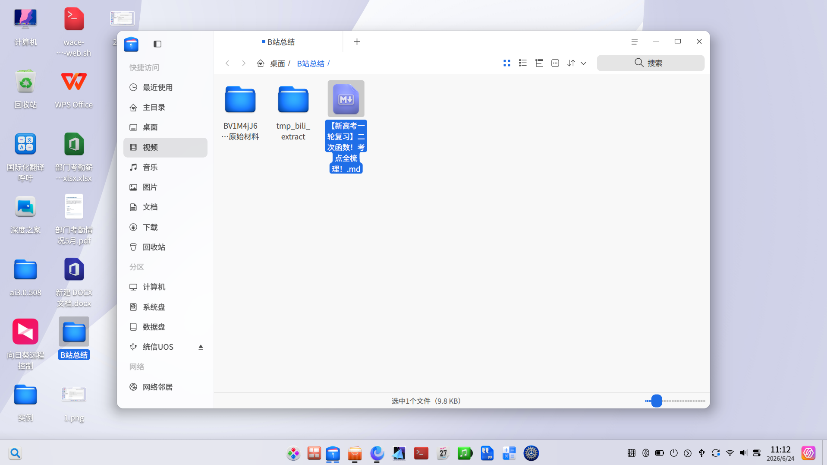Click B站总结 breadcrumb segment

point(311,63)
